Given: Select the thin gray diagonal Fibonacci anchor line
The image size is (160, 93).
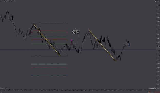Looking at the screenshot, I should [49, 40].
